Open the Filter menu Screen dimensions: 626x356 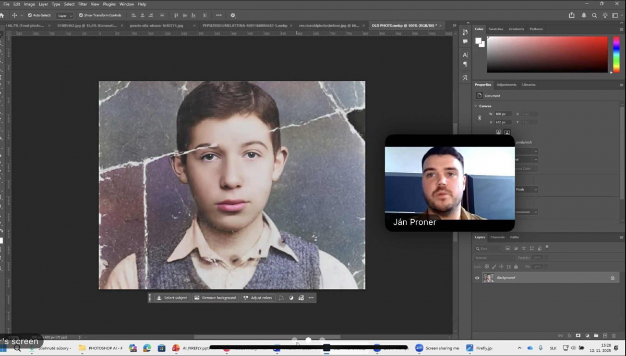pos(82,4)
